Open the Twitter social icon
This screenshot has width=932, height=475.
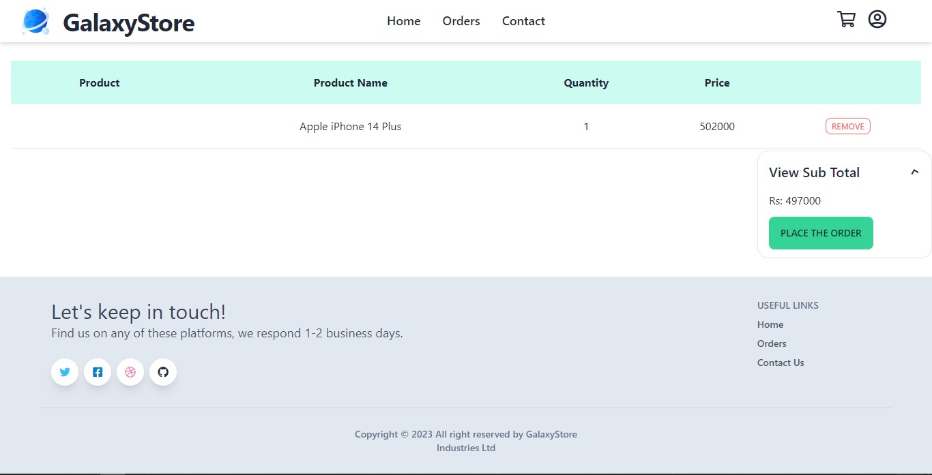coord(65,372)
